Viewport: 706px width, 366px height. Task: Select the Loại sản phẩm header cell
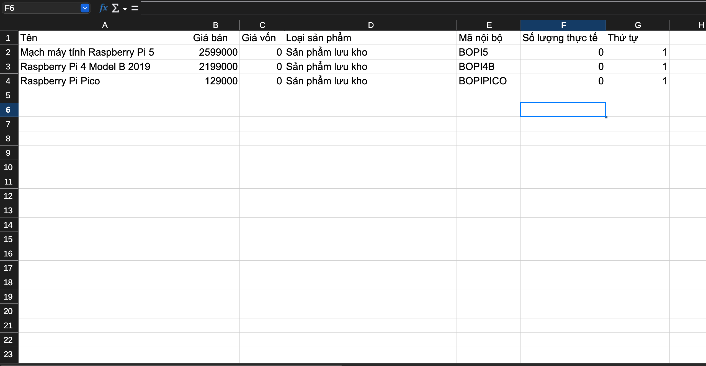(370, 38)
